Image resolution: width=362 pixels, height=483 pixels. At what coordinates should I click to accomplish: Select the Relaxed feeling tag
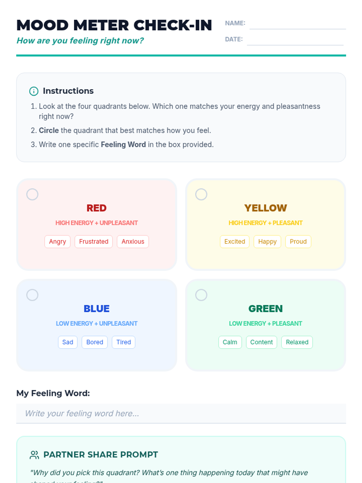[x=297, y=342]
